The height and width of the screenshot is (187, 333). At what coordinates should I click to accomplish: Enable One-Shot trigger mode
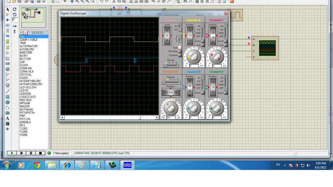[180, 51]
